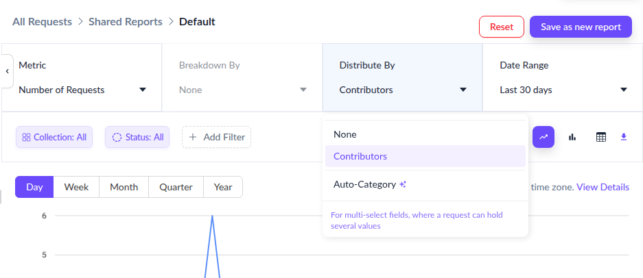Viewport: 643px width, 278px height.
Task: Click the multi-select fields hint text
Action: point(417,220)
